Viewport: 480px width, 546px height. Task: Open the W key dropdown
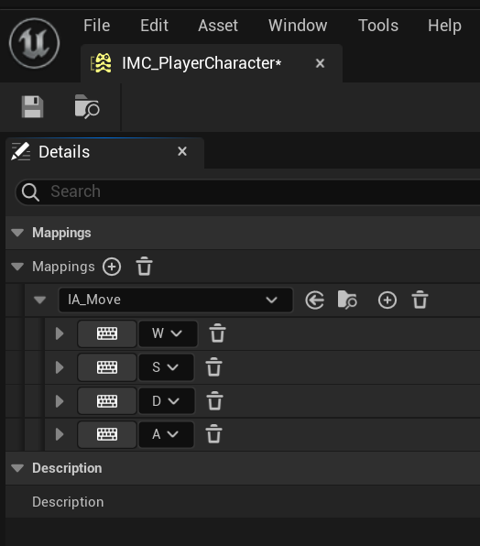tap(169, 333)
